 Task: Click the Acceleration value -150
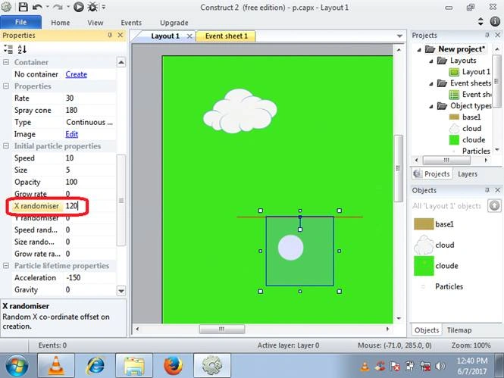click(89, 278)
